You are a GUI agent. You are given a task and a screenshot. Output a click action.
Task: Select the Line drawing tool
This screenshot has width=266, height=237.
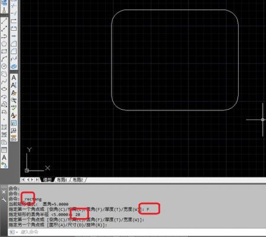[x=4, y=21]
